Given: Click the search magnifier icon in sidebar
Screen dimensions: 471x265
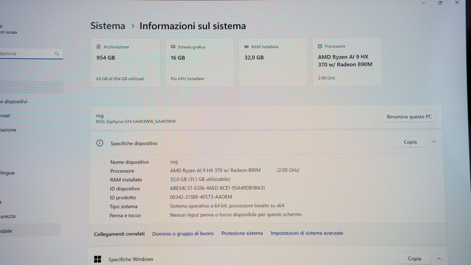Looking at the screenshot, I should pos(57,54).
